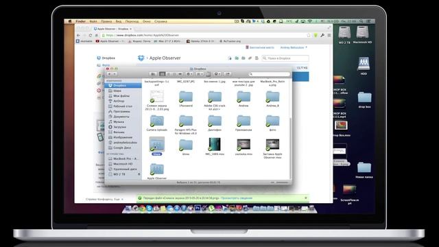Viewport: 439px width, 247px height.
Task: Open the Справка menu
Action: tap(161, 21)
